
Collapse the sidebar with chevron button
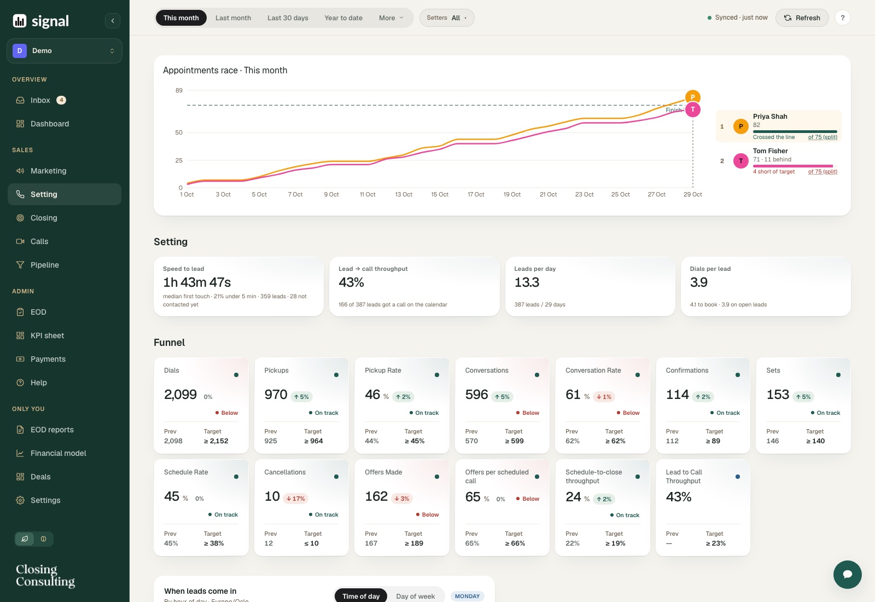coord(113,21)
